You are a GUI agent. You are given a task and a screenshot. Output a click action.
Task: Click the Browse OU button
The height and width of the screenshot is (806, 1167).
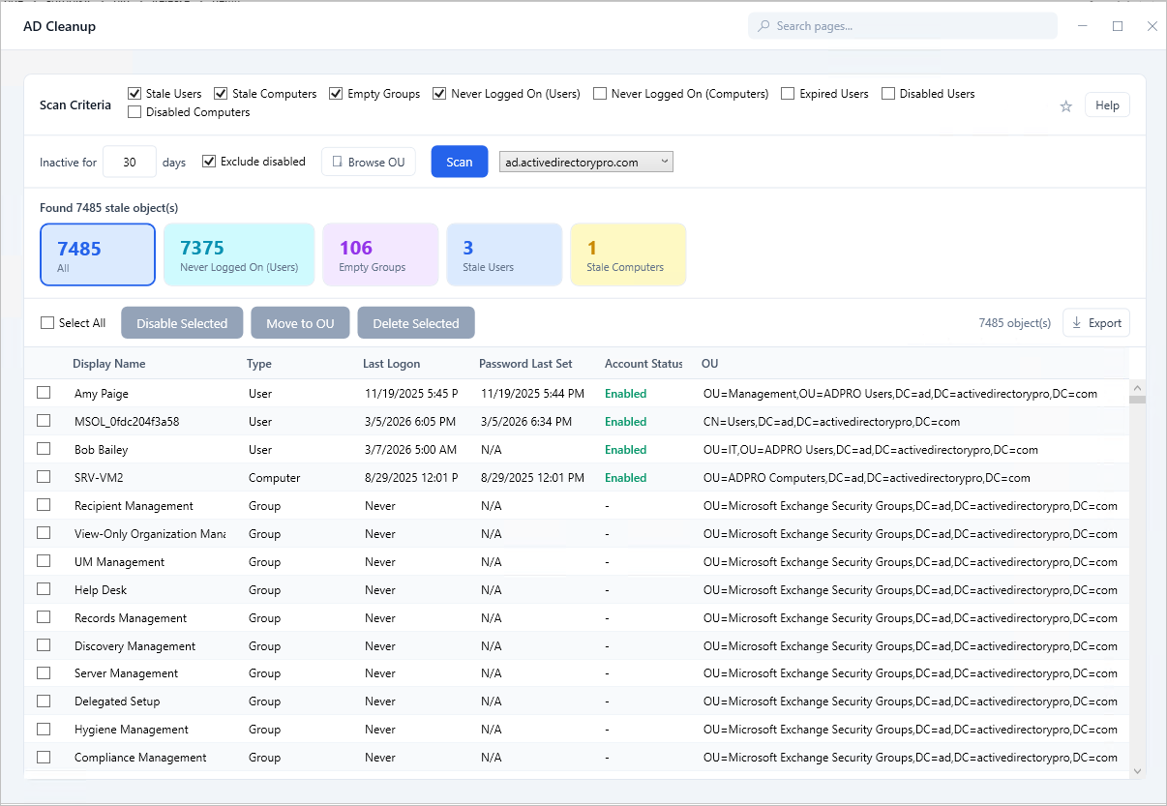pos(369,162)
